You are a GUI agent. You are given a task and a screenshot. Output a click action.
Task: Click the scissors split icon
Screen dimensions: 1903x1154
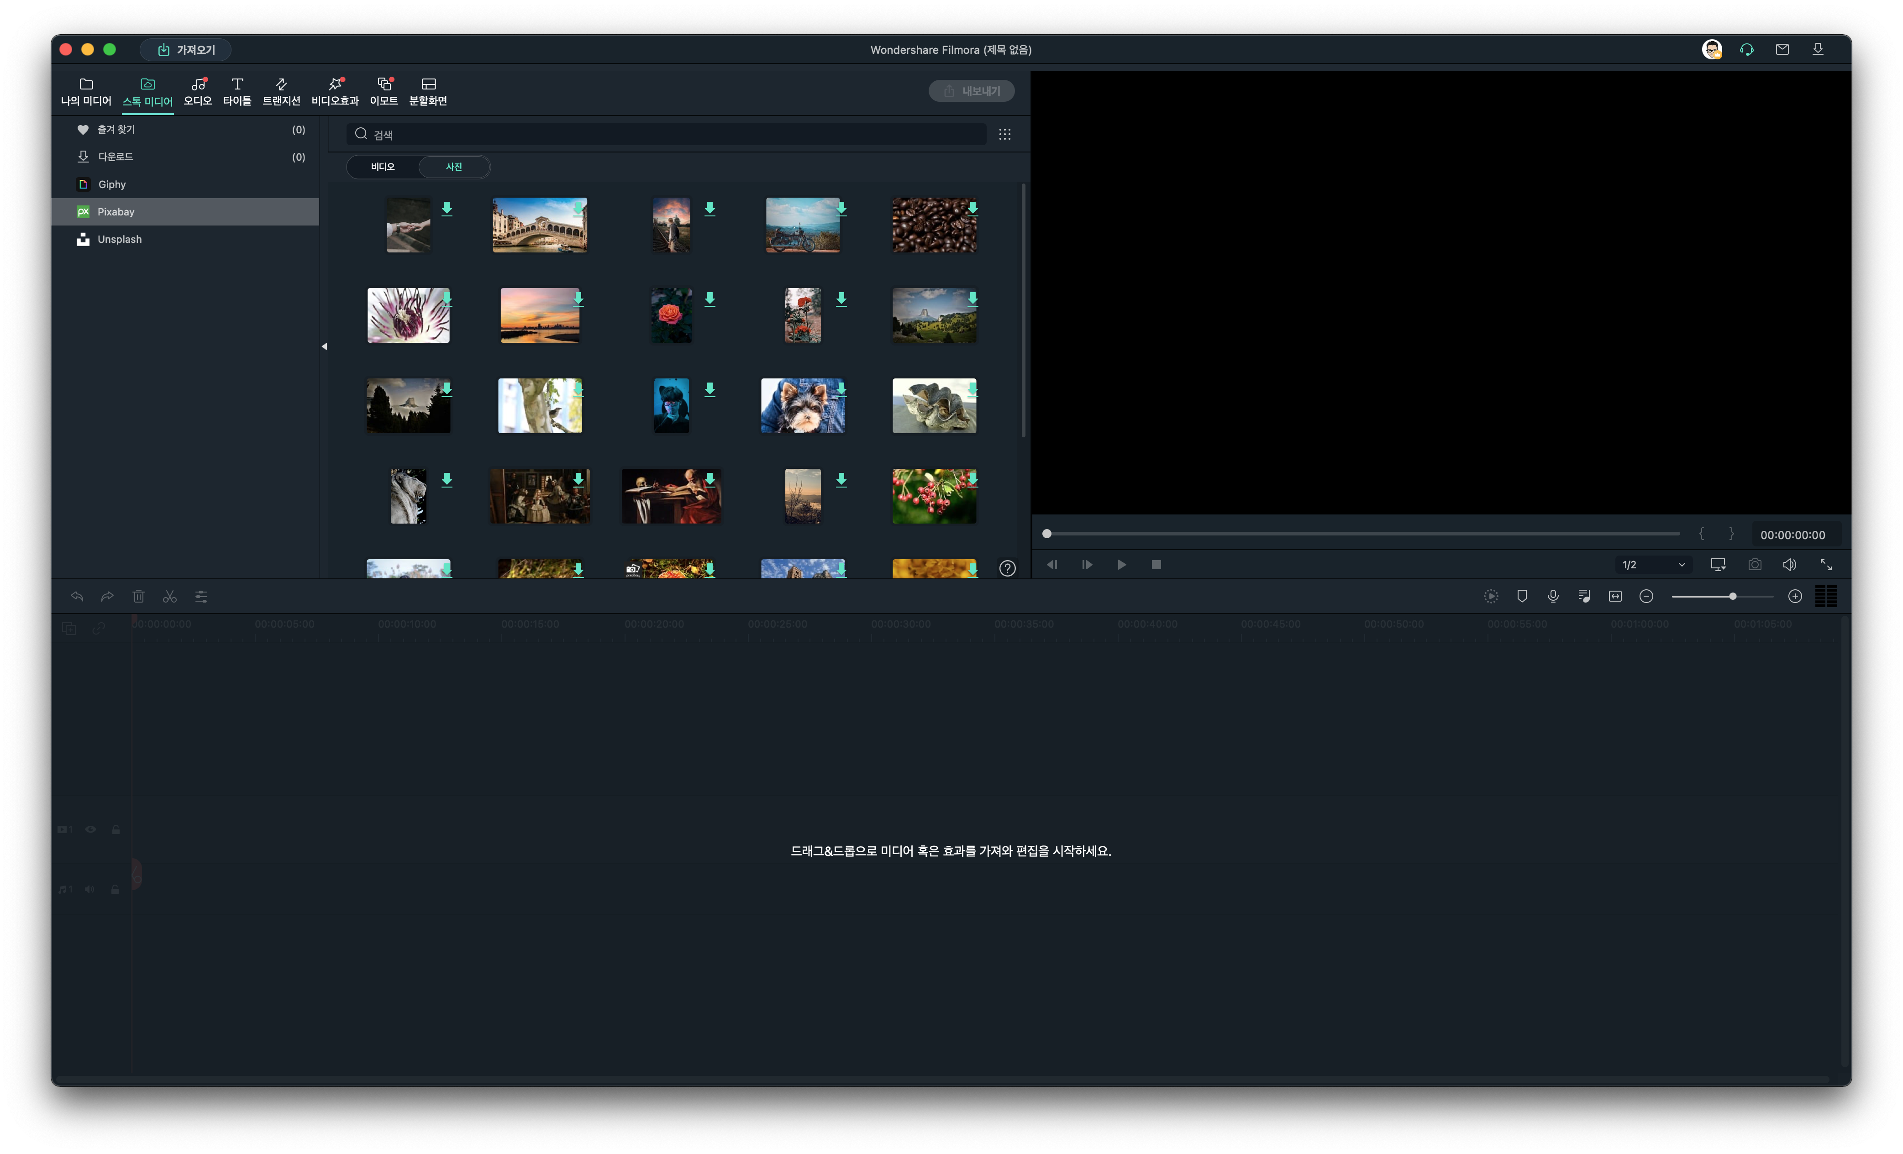pyautogui.click(x=170, y=596)
